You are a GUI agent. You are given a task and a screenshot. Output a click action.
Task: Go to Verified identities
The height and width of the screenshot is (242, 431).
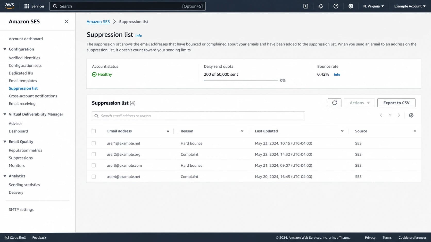pos(24,58)
